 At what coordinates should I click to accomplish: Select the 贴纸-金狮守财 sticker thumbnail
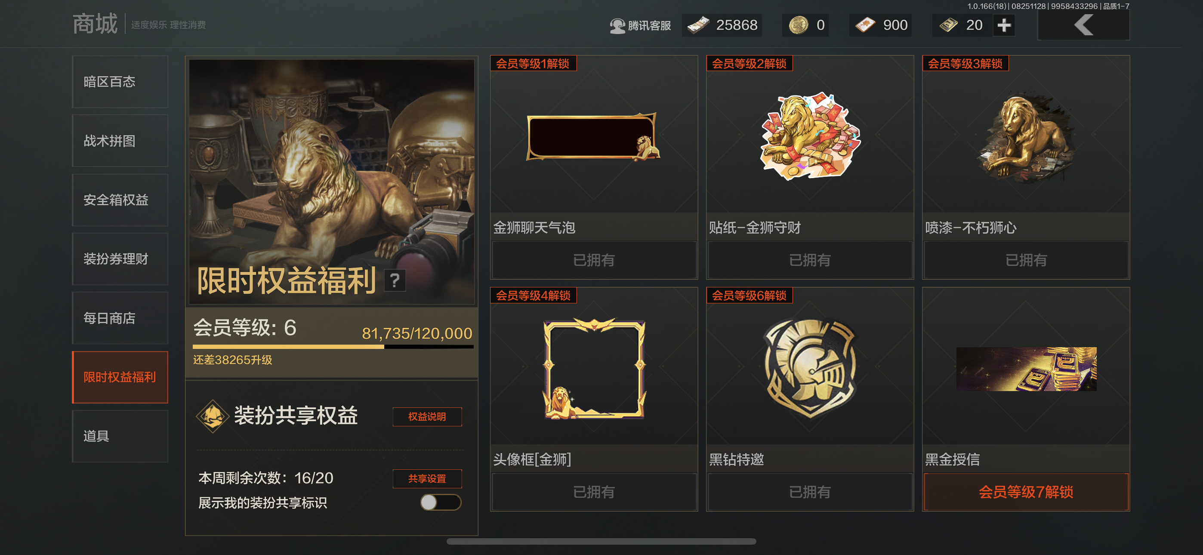pyautogui.click(x=810, y=136)
